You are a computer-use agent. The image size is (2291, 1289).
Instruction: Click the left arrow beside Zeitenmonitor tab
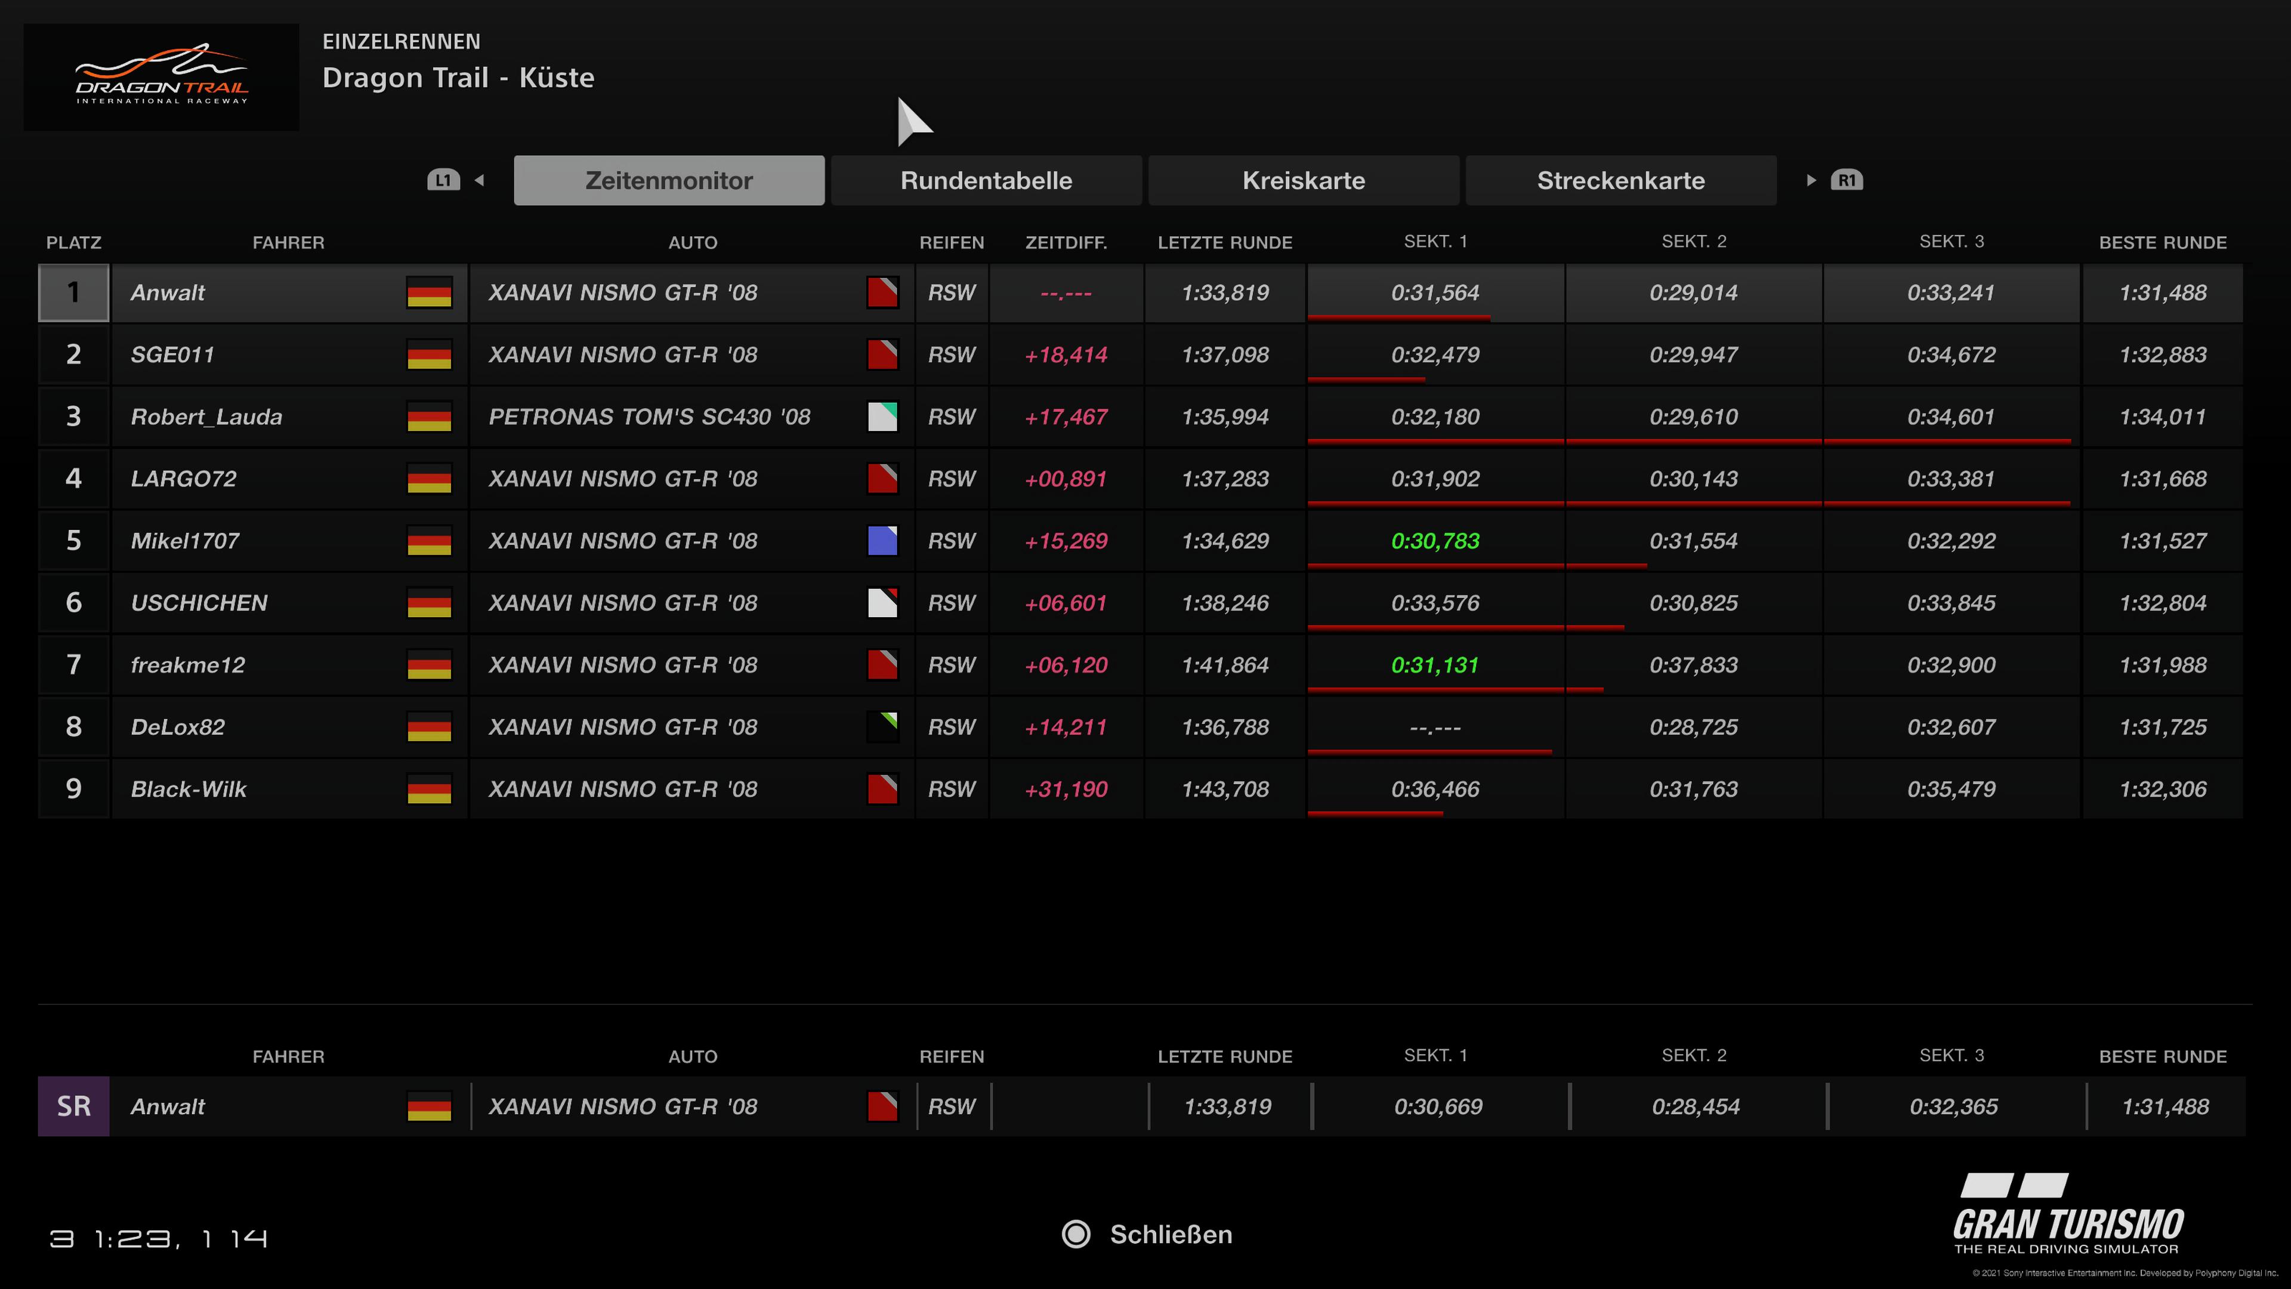coord(479,181)
